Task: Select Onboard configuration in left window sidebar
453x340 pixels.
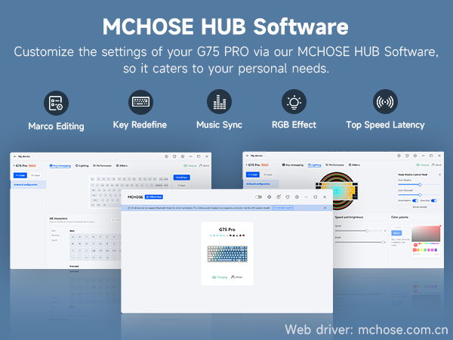Action: (28, 184)
